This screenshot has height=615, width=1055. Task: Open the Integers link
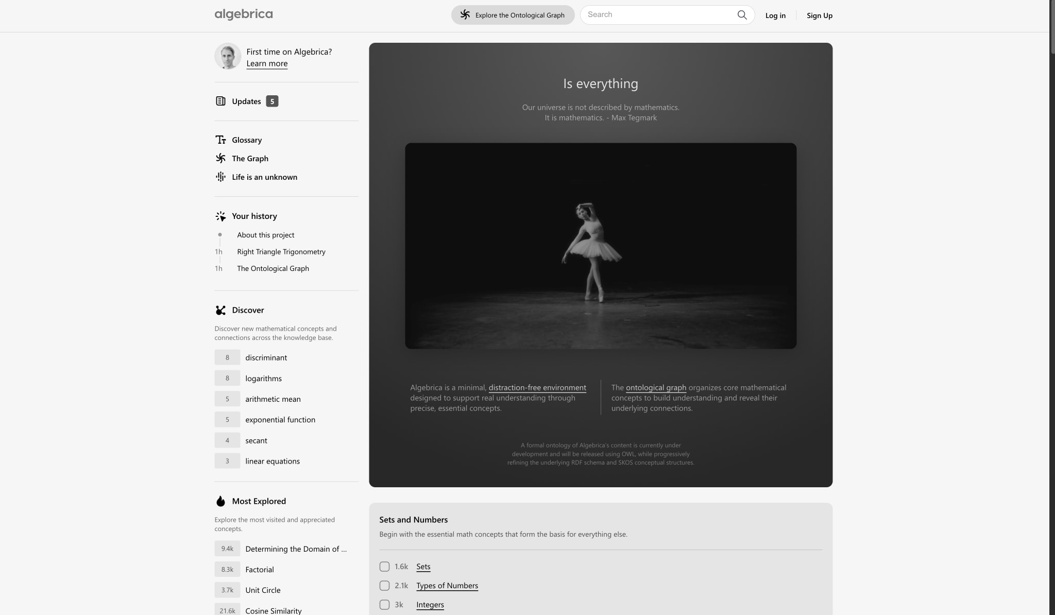pos(430,605)
